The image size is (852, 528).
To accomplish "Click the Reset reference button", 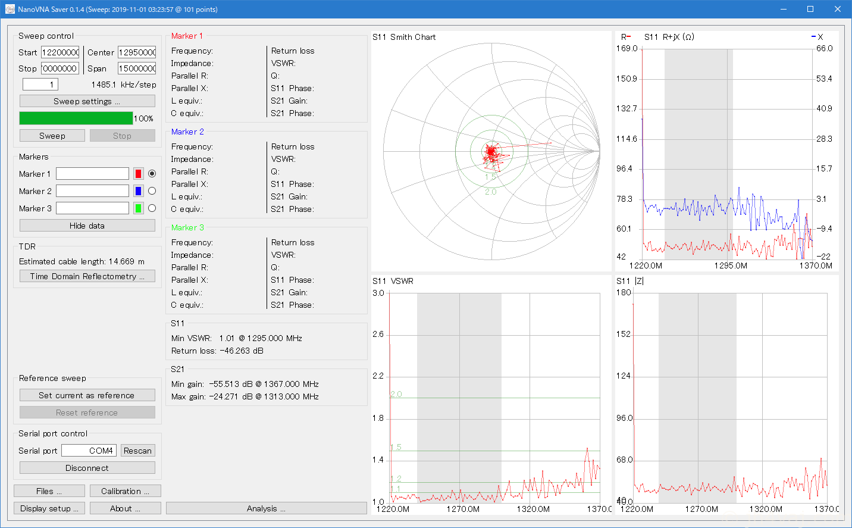I will 87,413.
